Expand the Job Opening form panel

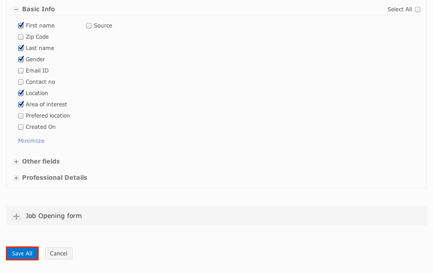pos(17,217)
